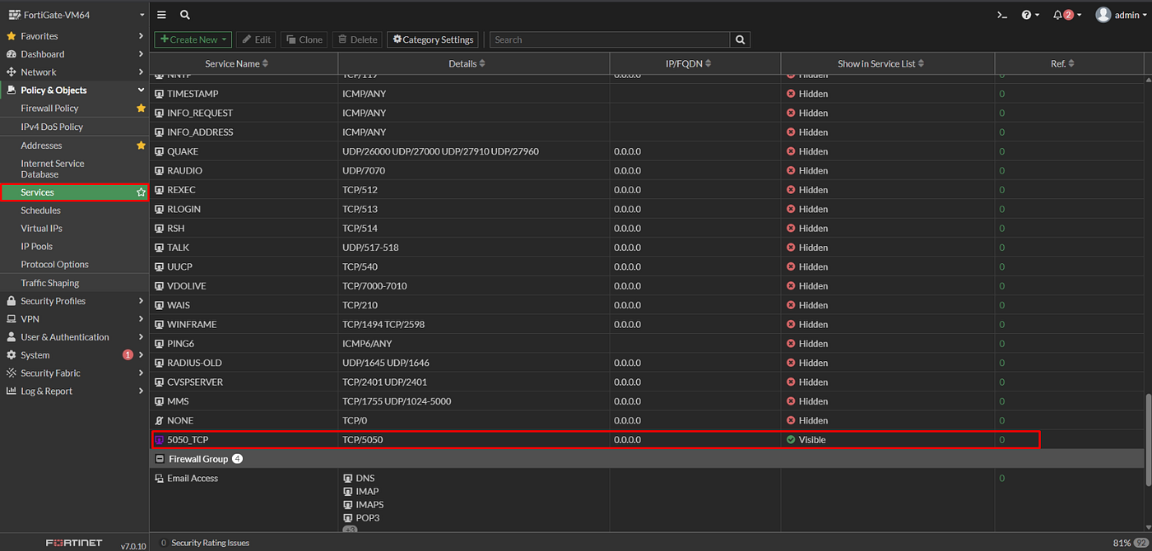Open the Traffic Shaping page
Viewport: 1152px width, 551px height.
(50, 283)
